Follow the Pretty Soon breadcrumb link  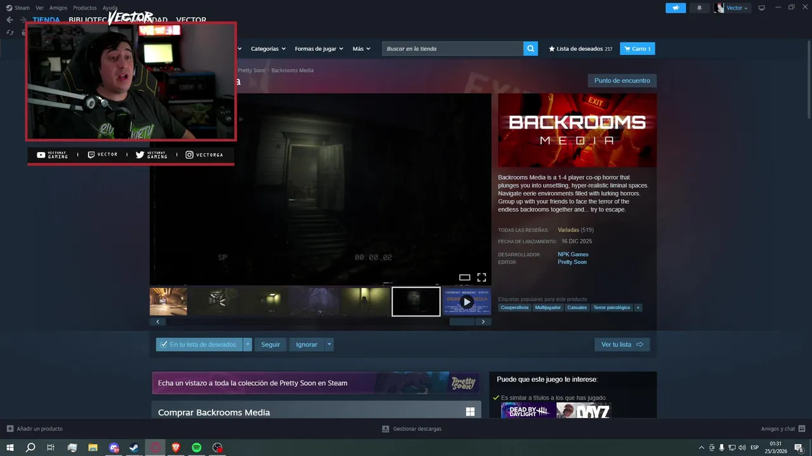click(x=251, y=70)
